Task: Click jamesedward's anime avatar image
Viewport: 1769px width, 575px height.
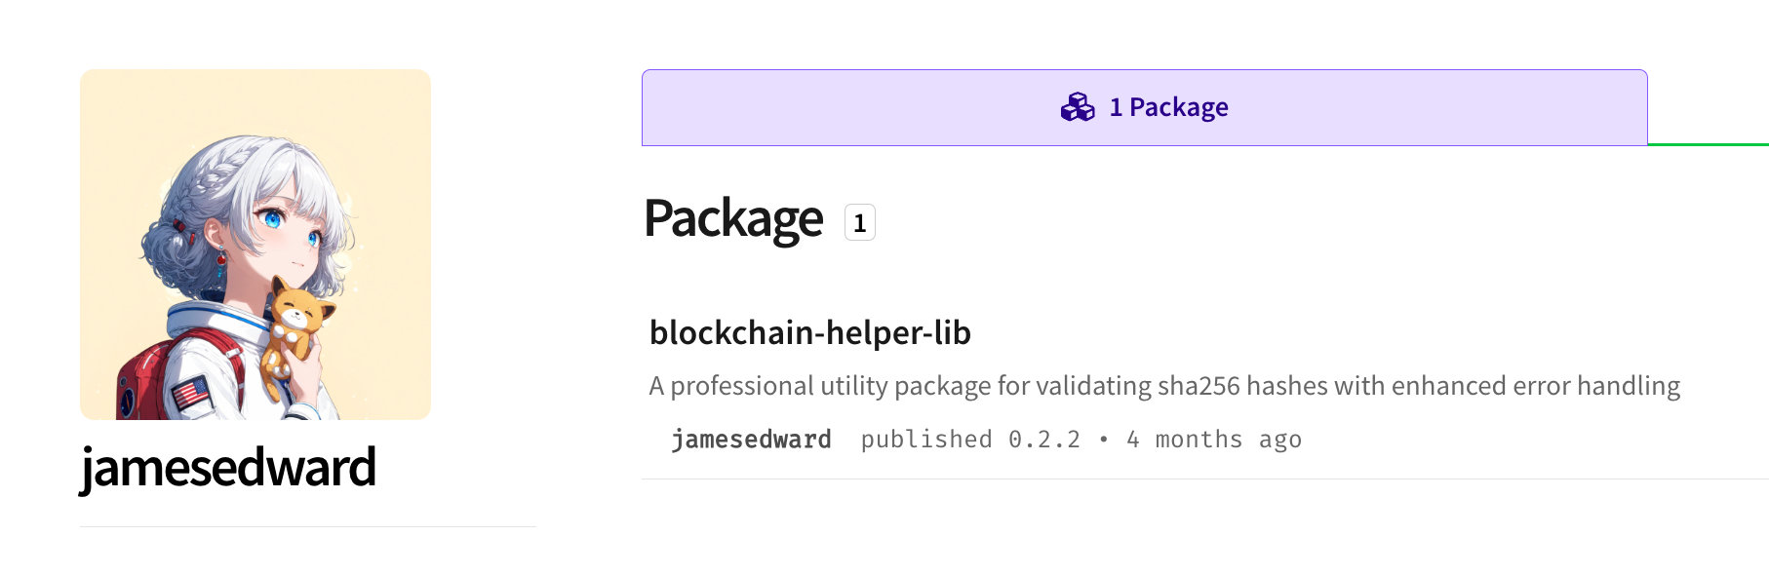Action: tap(256, 245)
